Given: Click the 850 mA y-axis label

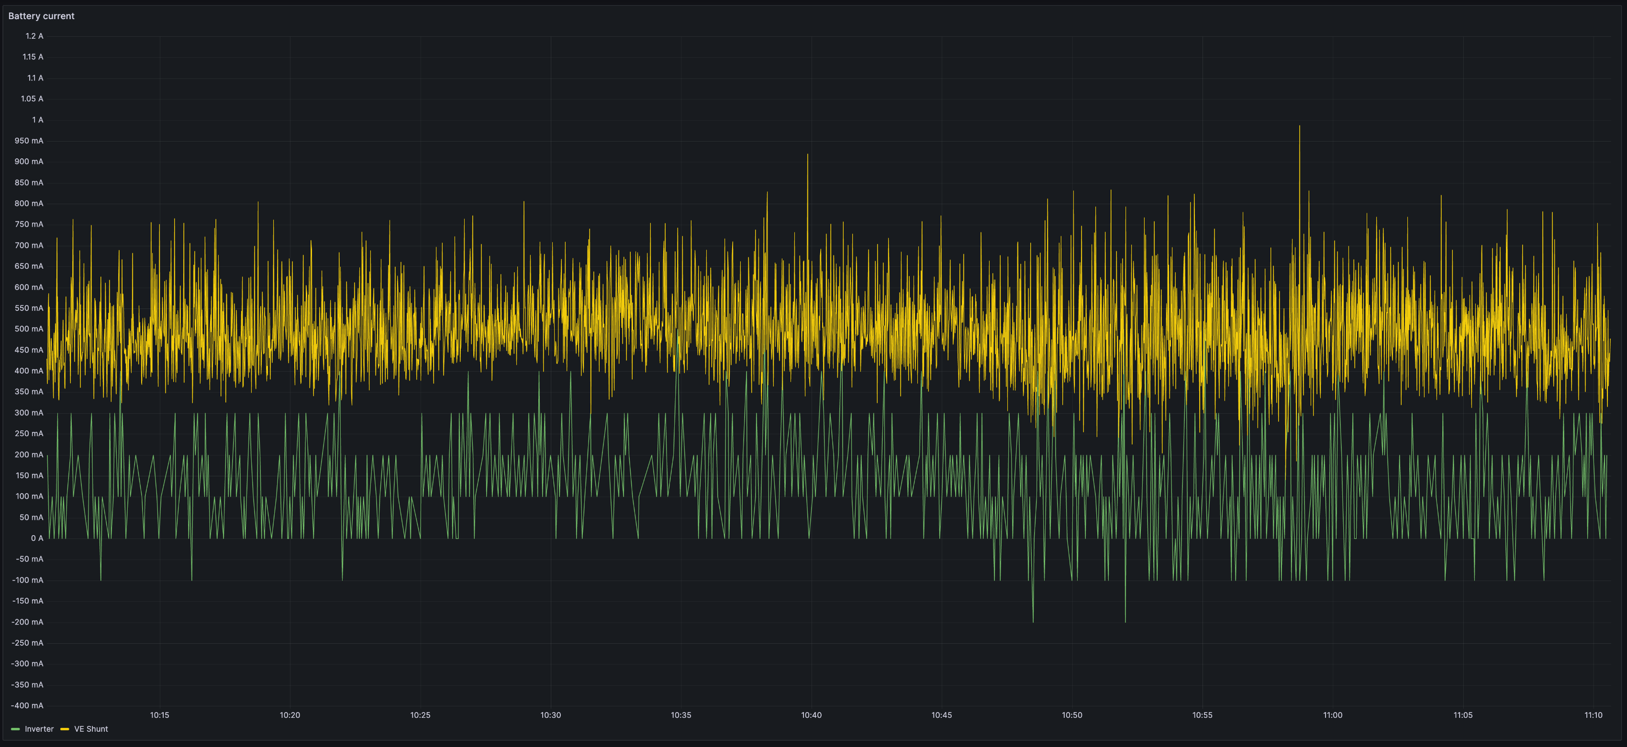Looking at the screenshot, I should [29, 183].
